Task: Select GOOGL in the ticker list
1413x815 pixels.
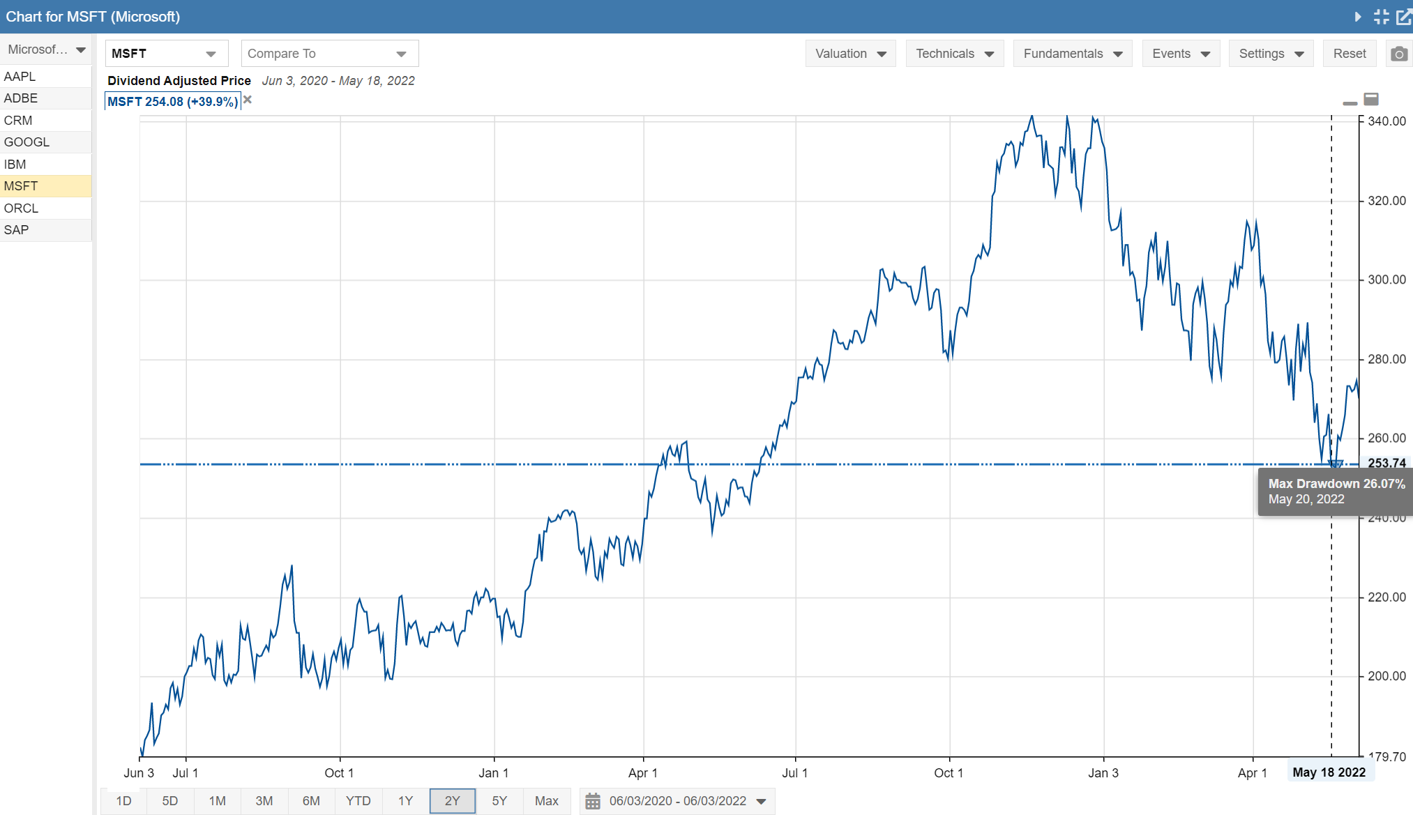Action: click(46, 142)
